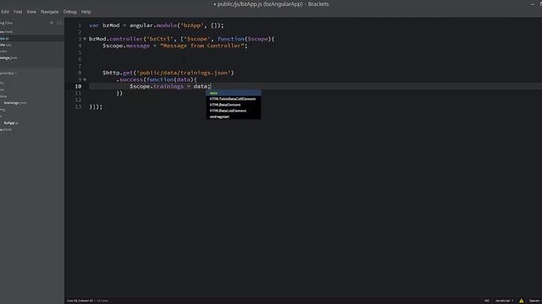Screen dimensions: 542x304
Task: Click '$http.get' on line 8
Action: (x=118, y=73)
